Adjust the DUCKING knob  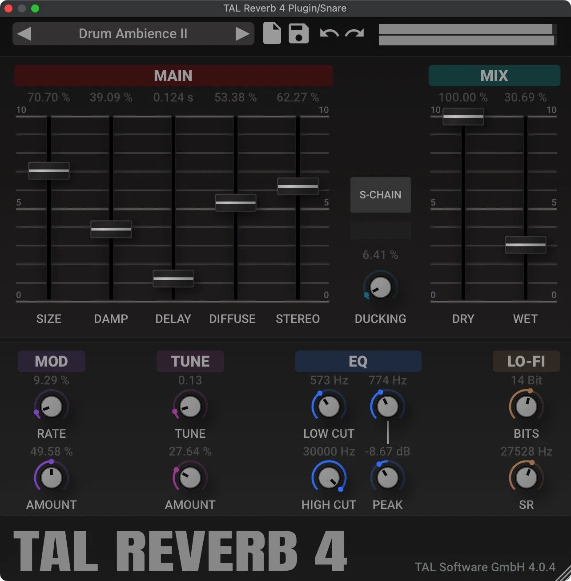click(380, 287)
